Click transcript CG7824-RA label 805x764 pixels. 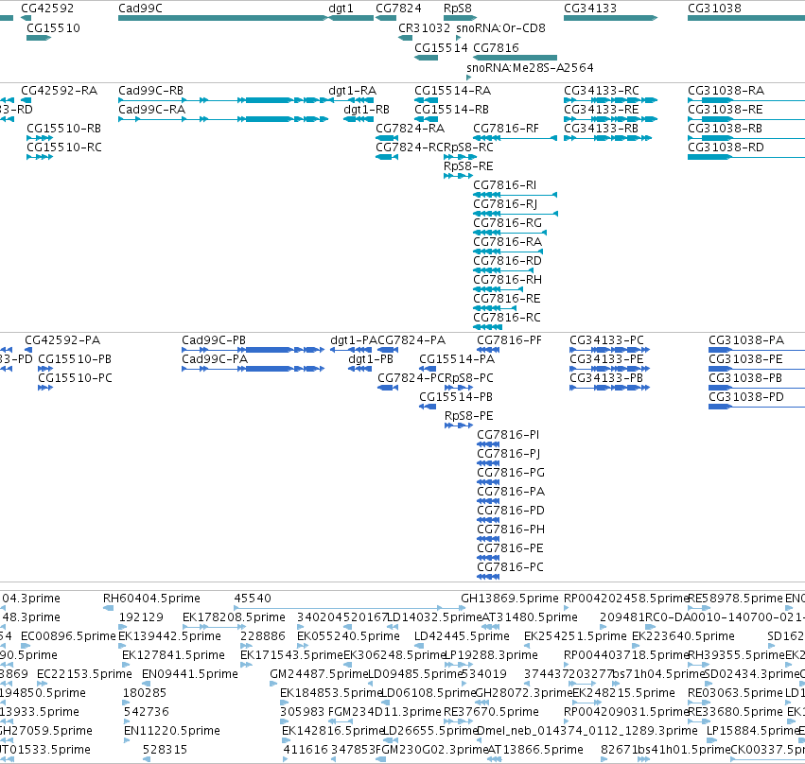click(x=411, y=129)
